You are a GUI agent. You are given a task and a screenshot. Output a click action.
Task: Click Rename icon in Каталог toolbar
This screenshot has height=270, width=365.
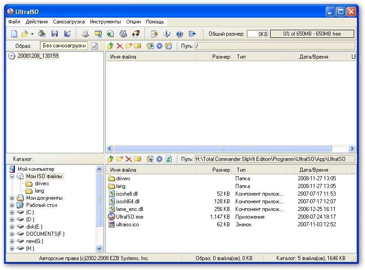click(138, 159)
